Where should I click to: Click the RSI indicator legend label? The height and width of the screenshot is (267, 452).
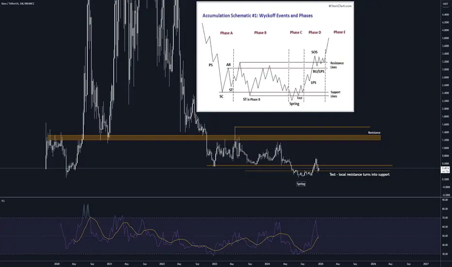(x=3, y=200)
